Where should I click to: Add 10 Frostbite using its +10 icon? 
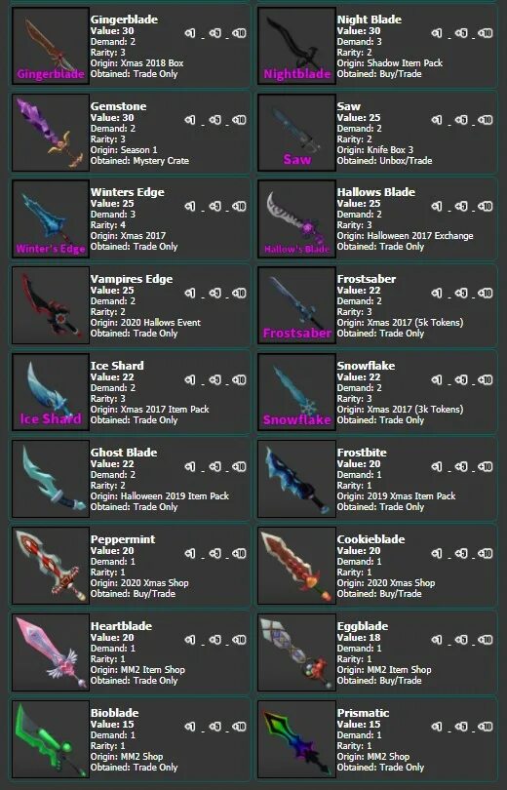click(486, 466)
